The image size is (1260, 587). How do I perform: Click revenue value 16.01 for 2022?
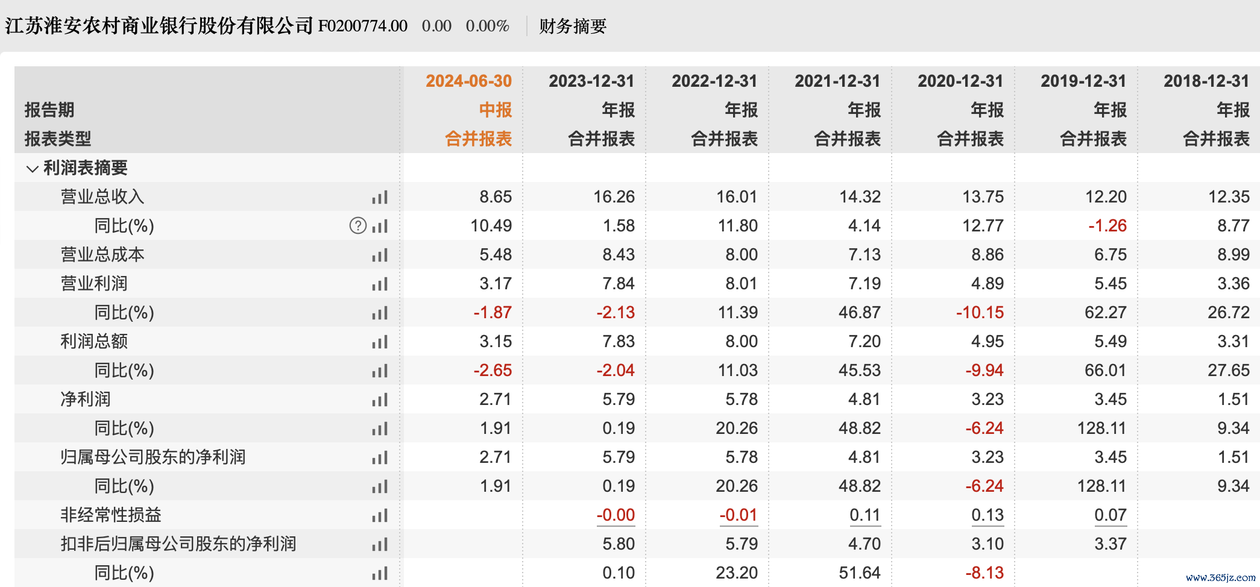click(737, 197)
